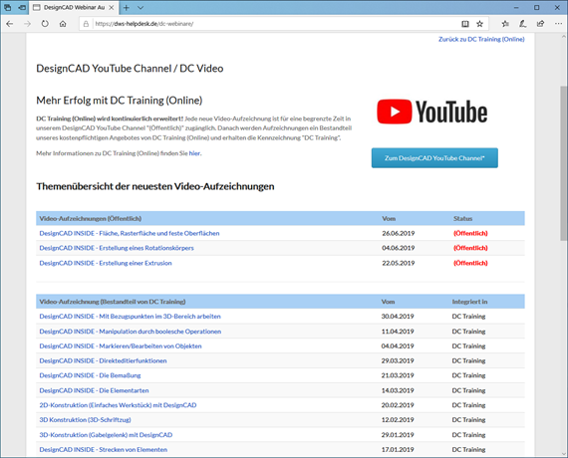
Task: Click the browser forward arrow
Action: (x=27, y=24)
